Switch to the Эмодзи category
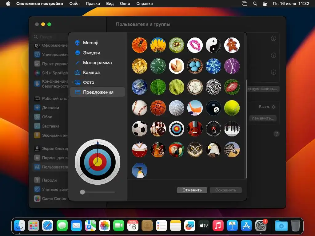Viewport: 315px width, 236px height. pyautogui.click(x=98, y=53)
